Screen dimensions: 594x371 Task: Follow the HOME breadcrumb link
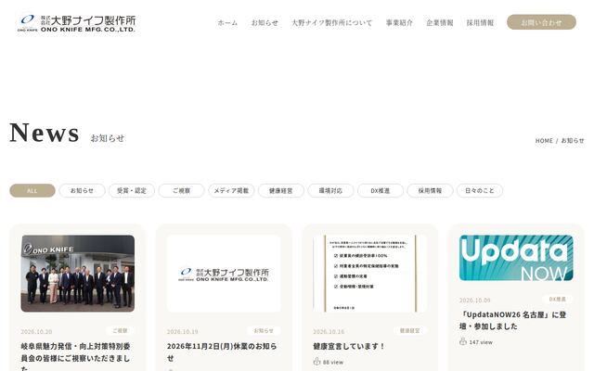544,140
